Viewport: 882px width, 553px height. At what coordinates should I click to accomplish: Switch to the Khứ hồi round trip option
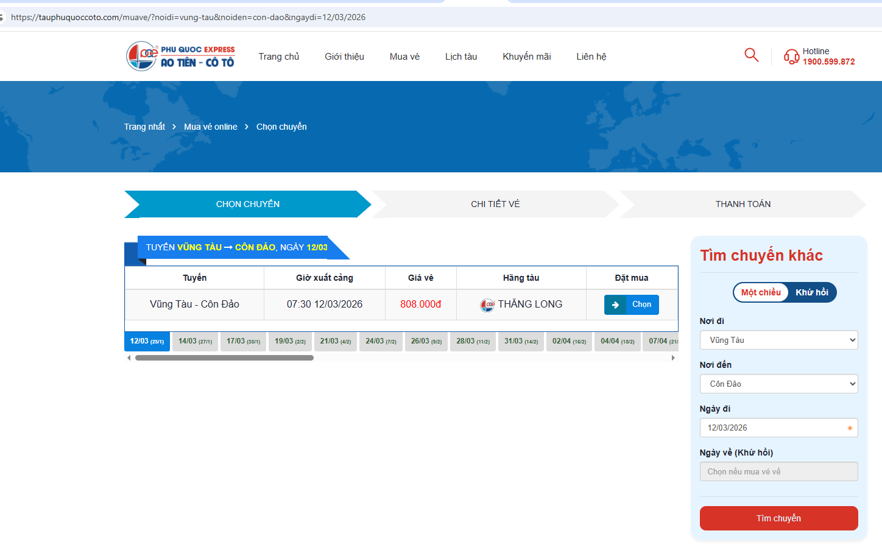tap(811, 292)
